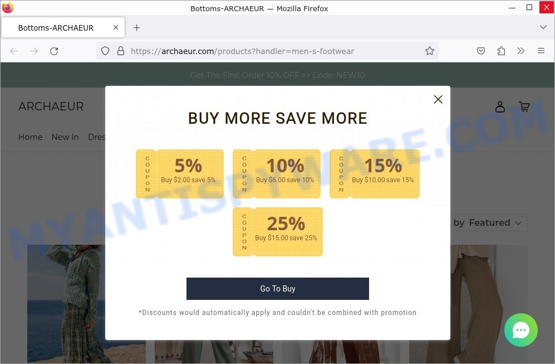Select the 5% coupon card
The height and width of the screenshot is (364, 555).
180,174
